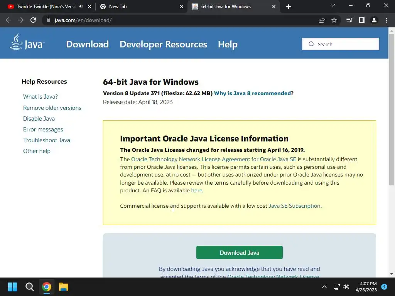Click the search magnifier icon in Java header

pyautogui.click(x=311, y=44)
